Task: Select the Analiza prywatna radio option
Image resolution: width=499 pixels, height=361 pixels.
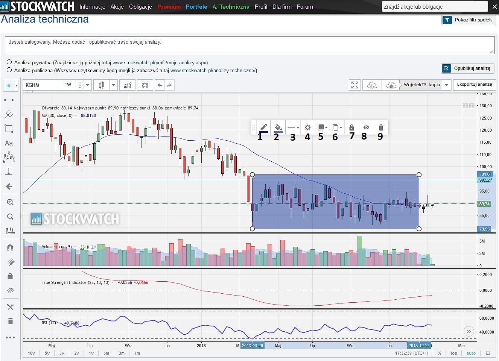Action: point(9,62)
